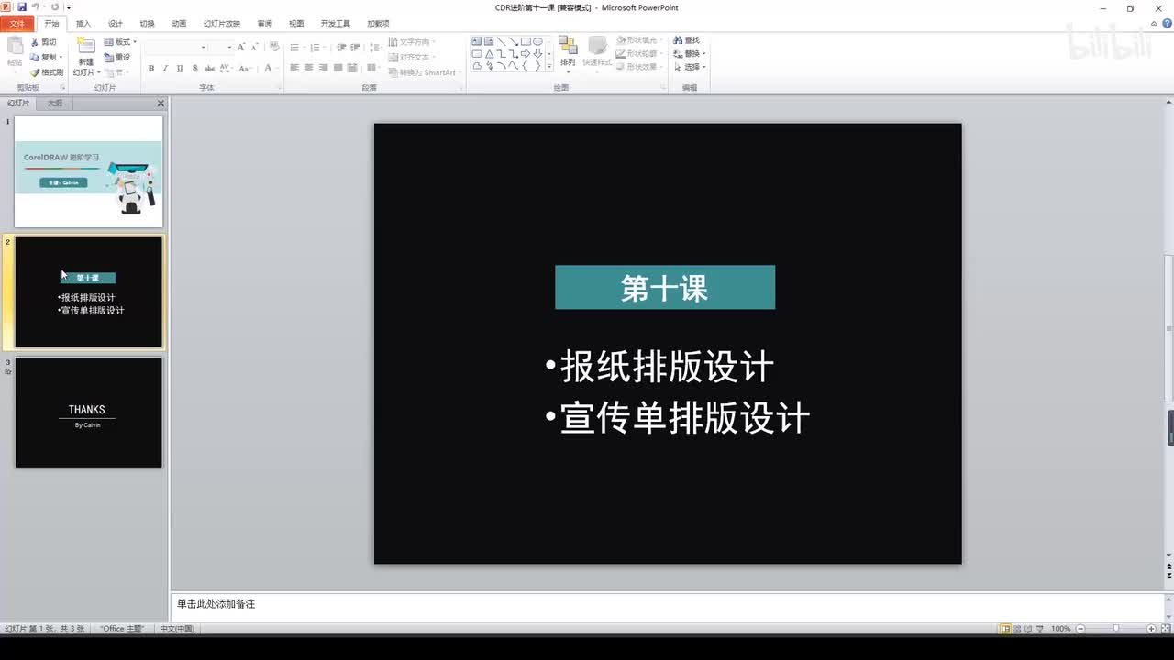The height and width of the screenshot is (660, 1174).
Task: Click the Undo arrow in quick access toolbar
Action: 36,6
